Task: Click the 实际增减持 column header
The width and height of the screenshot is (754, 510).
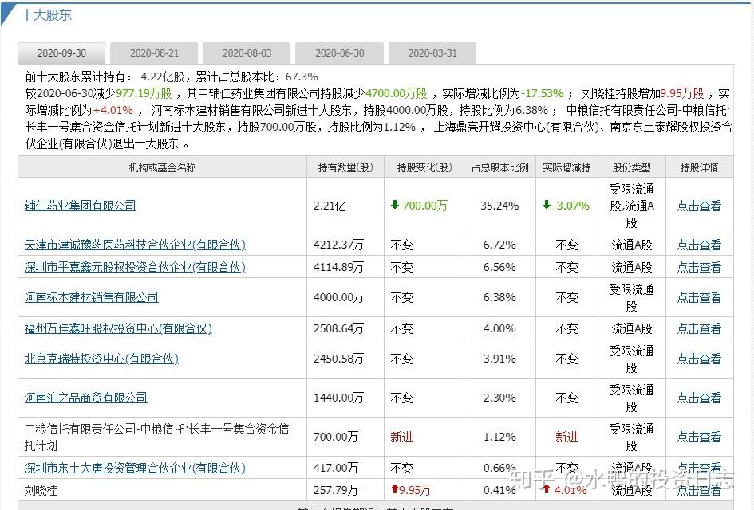Action: (x=566, y=167)
